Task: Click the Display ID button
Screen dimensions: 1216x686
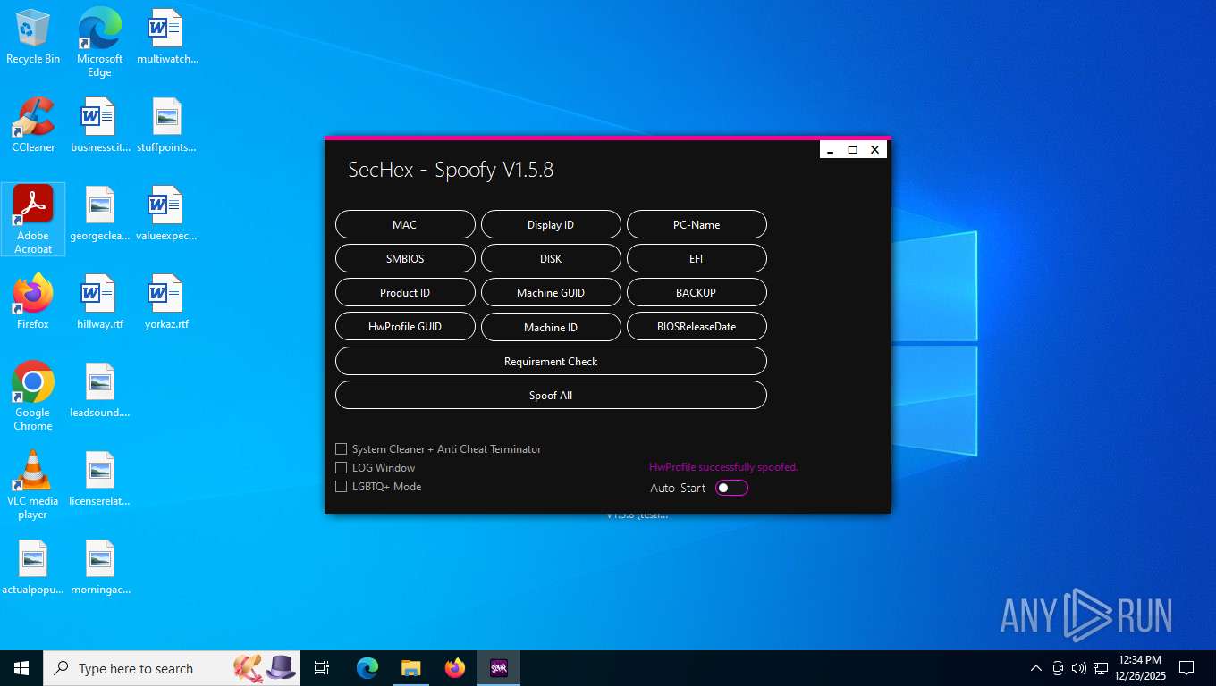Action: 551,225
